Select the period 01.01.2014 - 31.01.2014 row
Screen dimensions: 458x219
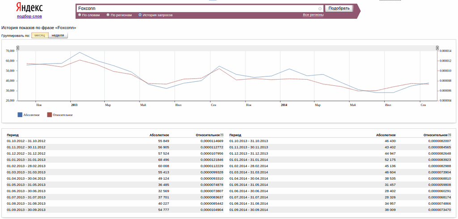click(x=340, y=160)
